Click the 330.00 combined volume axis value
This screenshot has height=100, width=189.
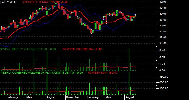(x=164, y=88)
